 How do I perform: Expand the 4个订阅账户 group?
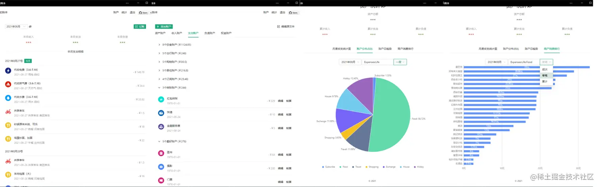click(173, 79)
